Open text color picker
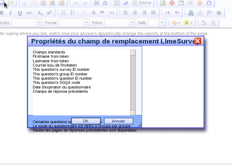This screenshot has height=166, width=232. 176,23
